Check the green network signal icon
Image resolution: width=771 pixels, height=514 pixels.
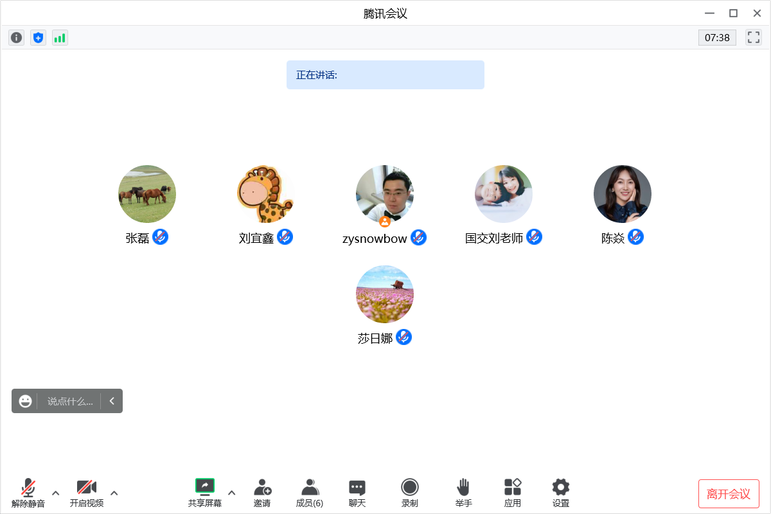(x=60, y=38)
